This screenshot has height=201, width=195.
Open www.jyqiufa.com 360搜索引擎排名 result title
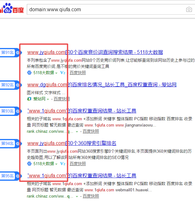(x=72, y=143)
